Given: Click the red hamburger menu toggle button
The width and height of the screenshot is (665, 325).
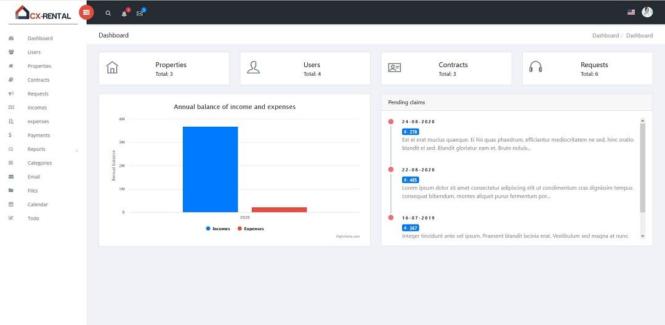Looking at the screenshot, I should (87, 12).
